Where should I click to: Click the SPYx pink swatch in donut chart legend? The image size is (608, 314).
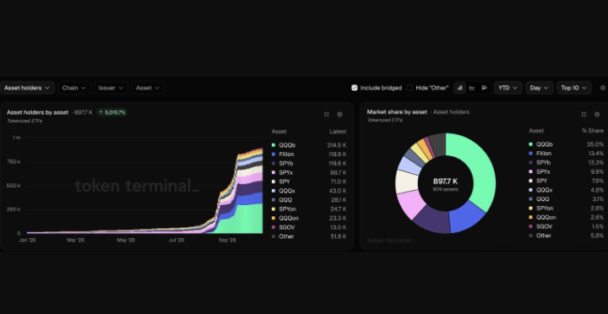point(530,171)
